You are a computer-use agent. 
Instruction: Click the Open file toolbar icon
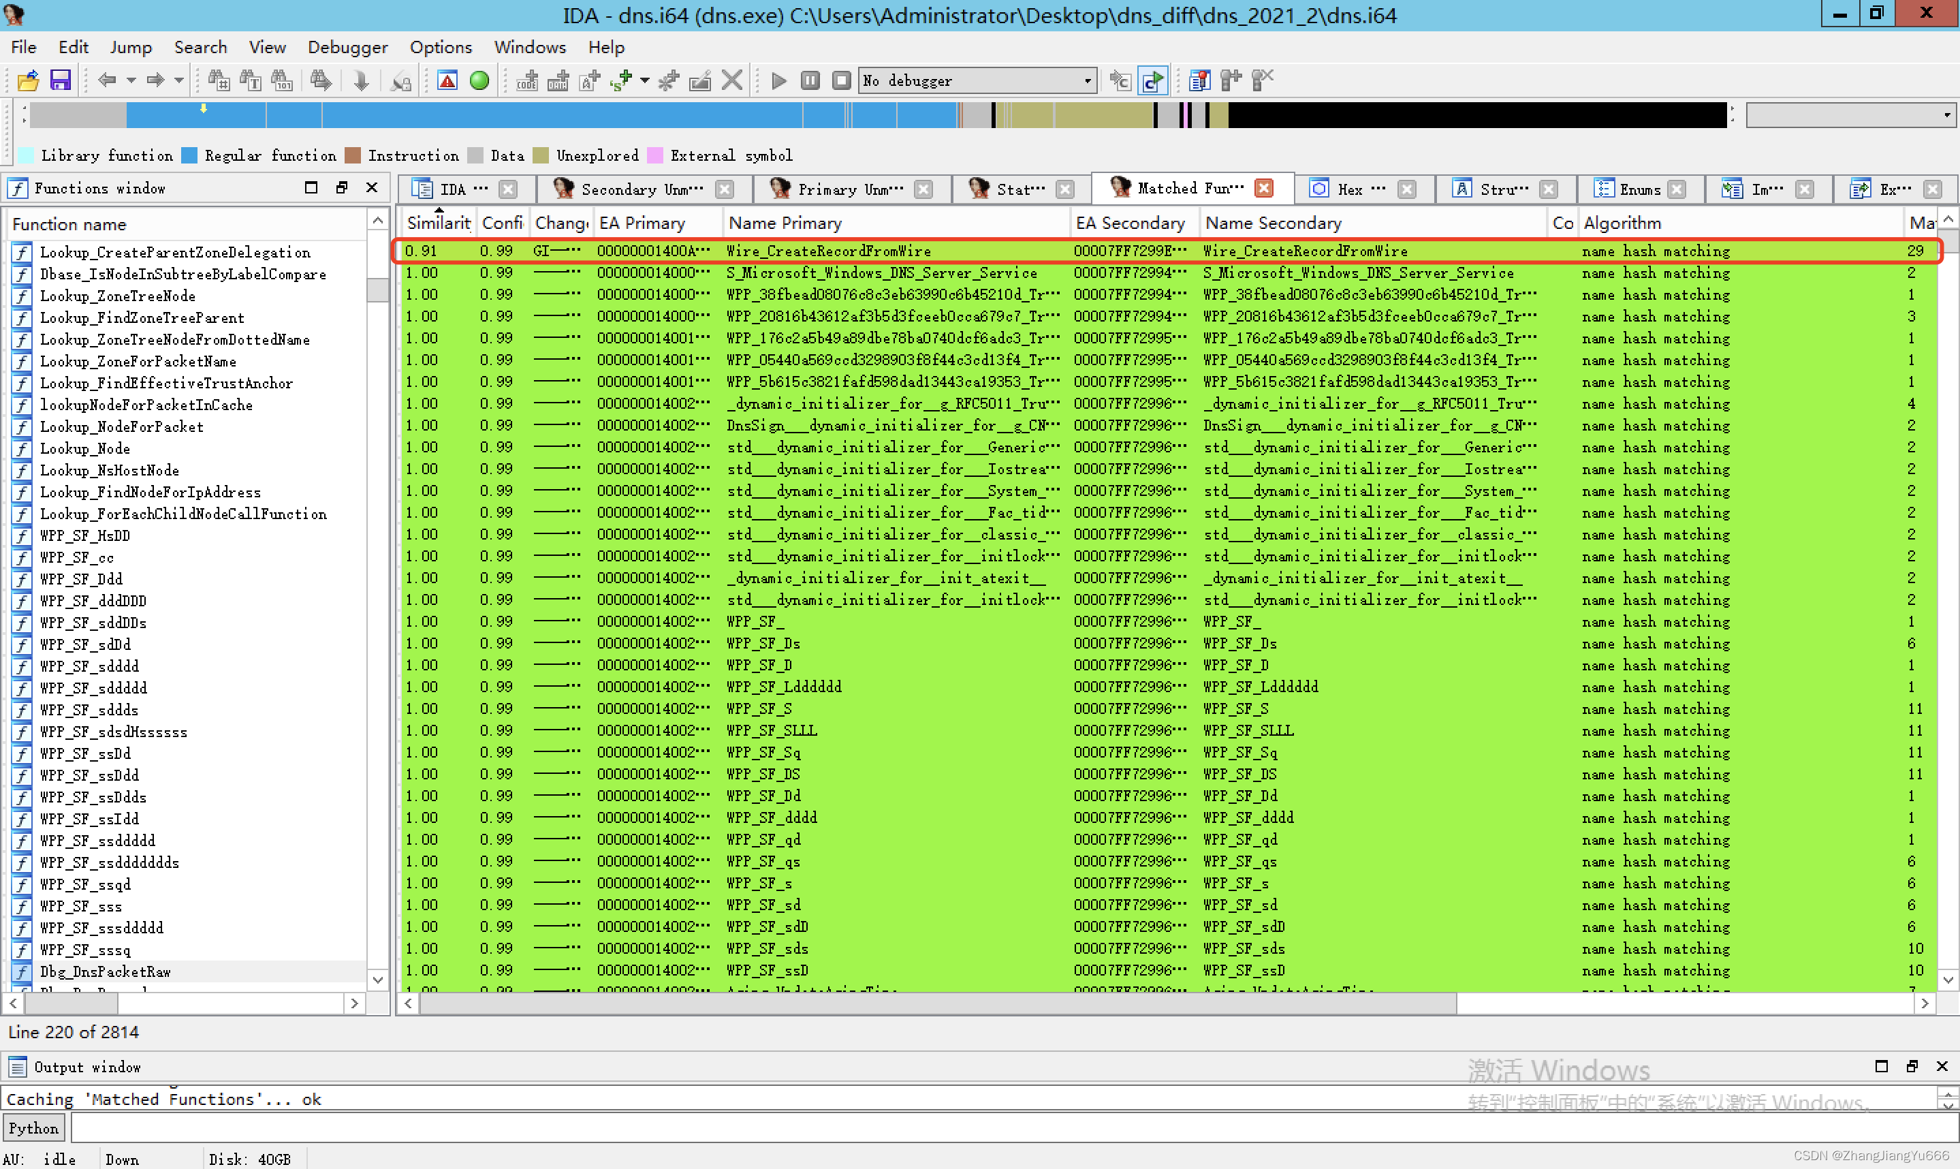27,80
